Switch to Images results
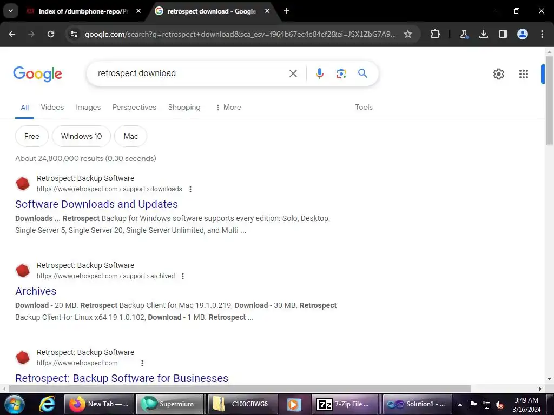Viewport: 554px width, 415px height. pos(88,108)
